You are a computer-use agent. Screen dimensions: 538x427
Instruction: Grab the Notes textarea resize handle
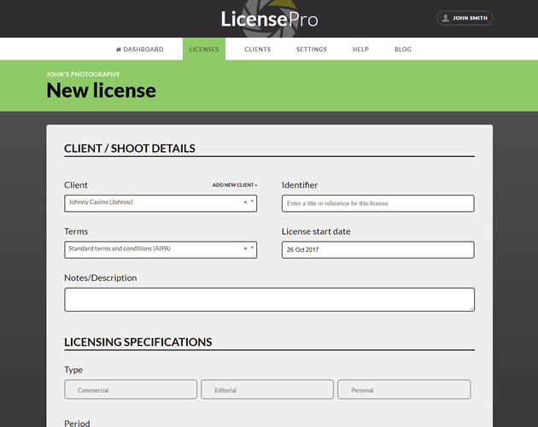tap(471, 308)
